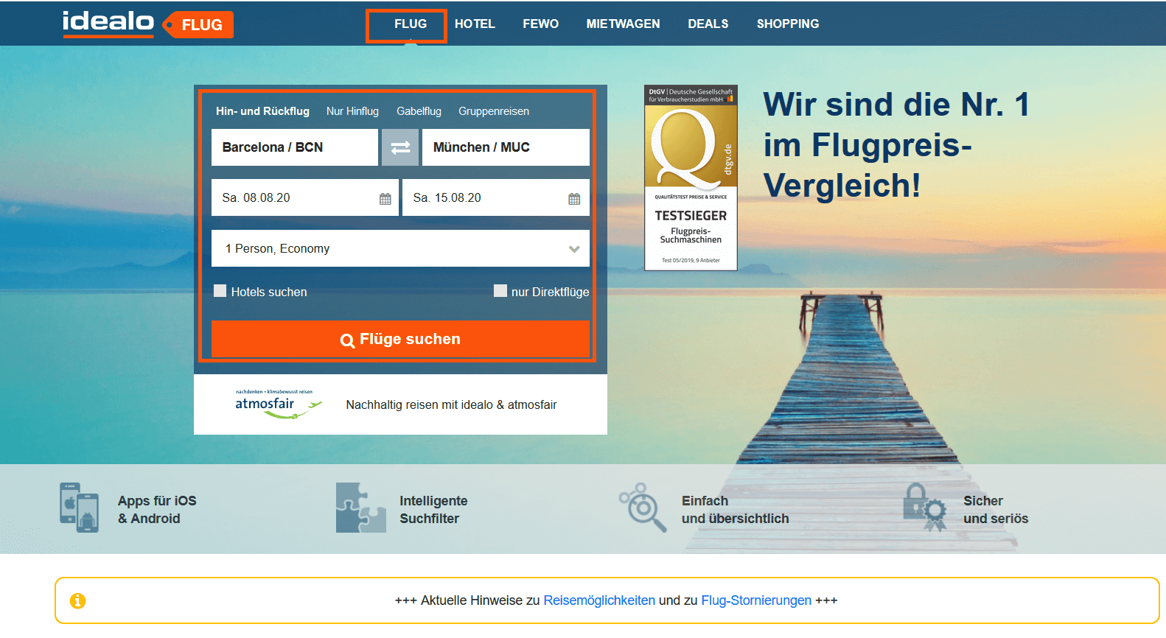Click the atmosfair logo
The width and height of the screenshot is (1166, 638).
click(279, 404)
